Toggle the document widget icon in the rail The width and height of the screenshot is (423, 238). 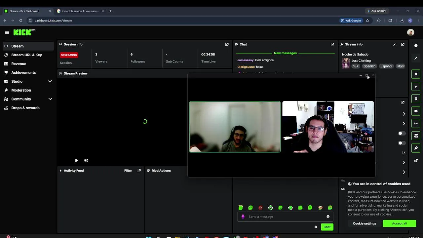pyautogui.click(x=416, y=99)
